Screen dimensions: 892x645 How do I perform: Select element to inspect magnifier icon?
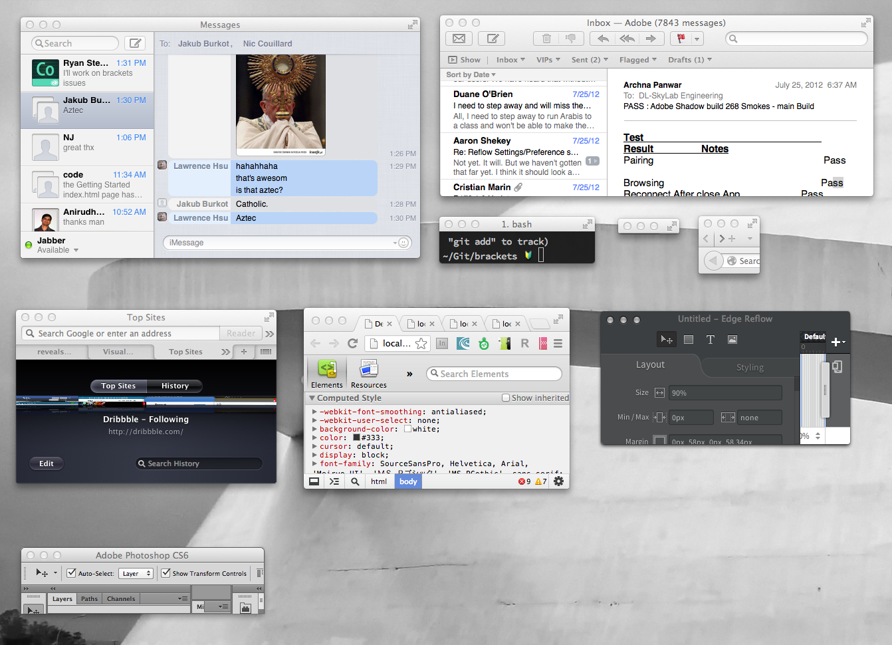355,481
